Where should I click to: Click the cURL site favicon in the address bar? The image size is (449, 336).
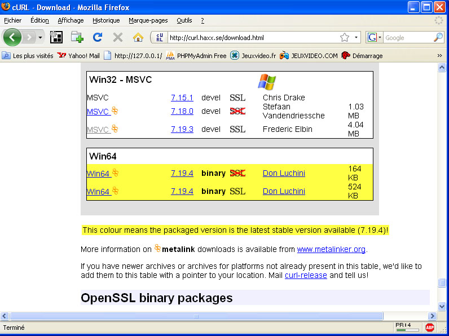[160, 38]
